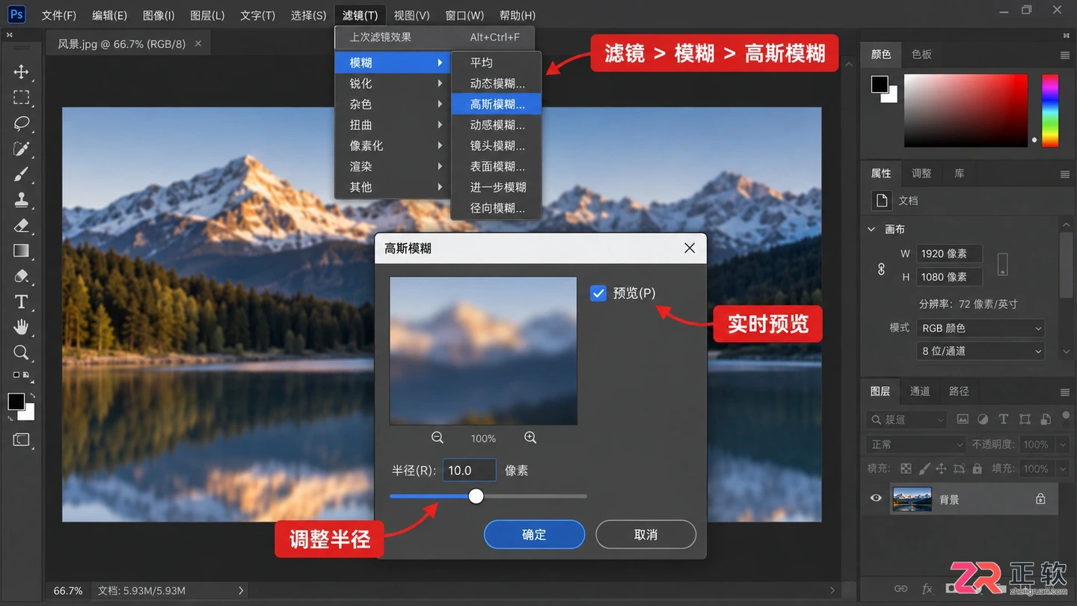Screen dimensions: 1077x606
Task: Click the canvas orientation icon
Action: [x=1003, y=264]
